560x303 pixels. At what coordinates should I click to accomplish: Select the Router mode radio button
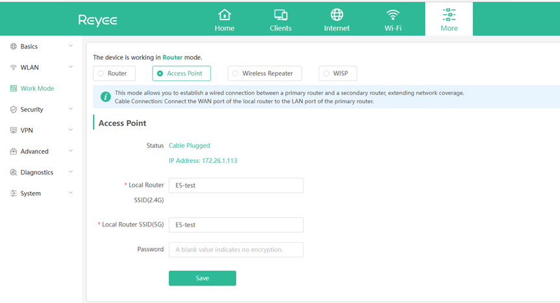pos(101,73)
